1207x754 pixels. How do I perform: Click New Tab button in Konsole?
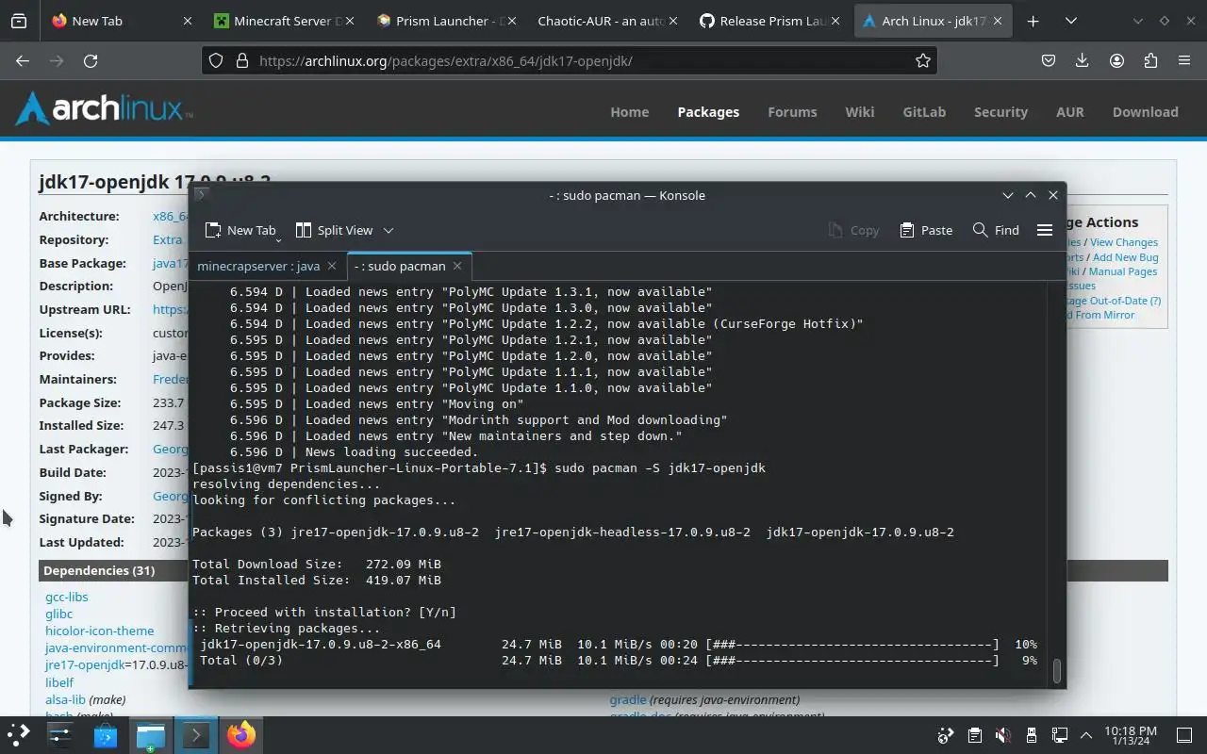click(240, 230)
